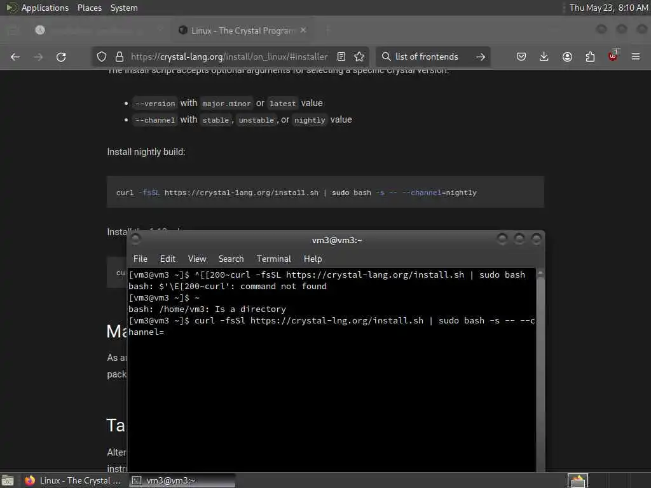Screen dimensions: 651x488
Task: Click the workspace switcher icon
Action: (577, 480)
